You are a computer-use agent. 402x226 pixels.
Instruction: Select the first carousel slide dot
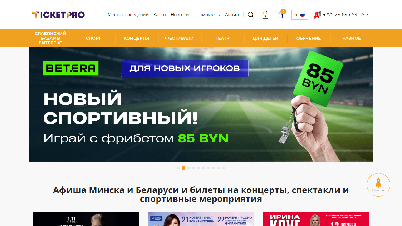coord(178,168)
